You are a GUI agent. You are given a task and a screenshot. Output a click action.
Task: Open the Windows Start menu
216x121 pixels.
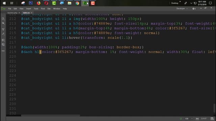[4, 3]
